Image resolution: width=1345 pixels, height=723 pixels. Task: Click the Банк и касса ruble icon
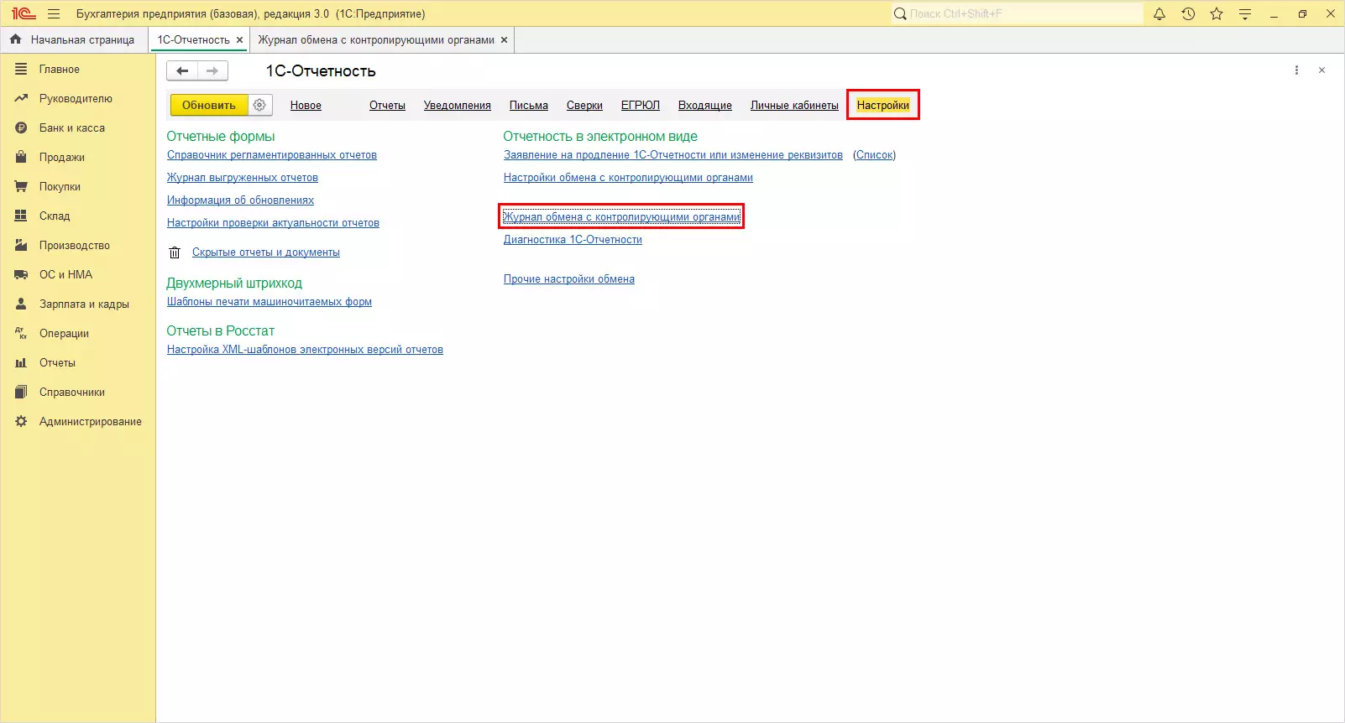coord(21,127)
